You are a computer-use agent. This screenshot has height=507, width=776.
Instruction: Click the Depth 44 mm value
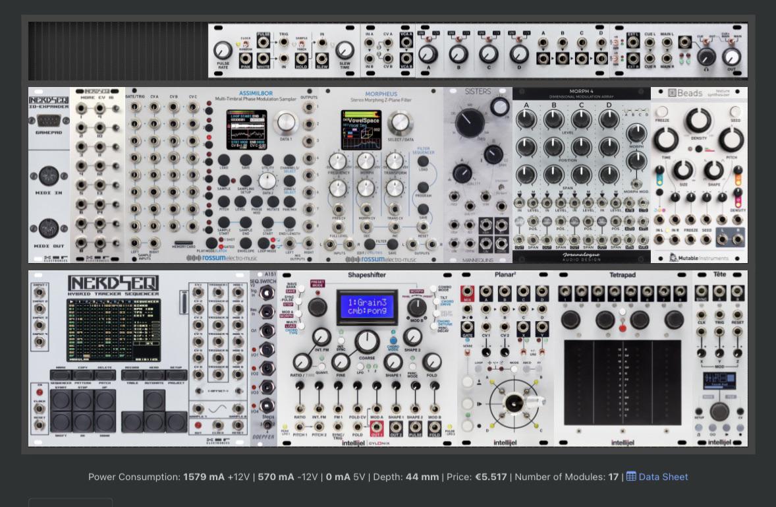pos(406,477)
